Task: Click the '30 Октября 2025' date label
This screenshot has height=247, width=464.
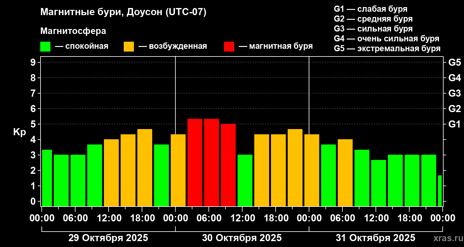Action: 242,238
